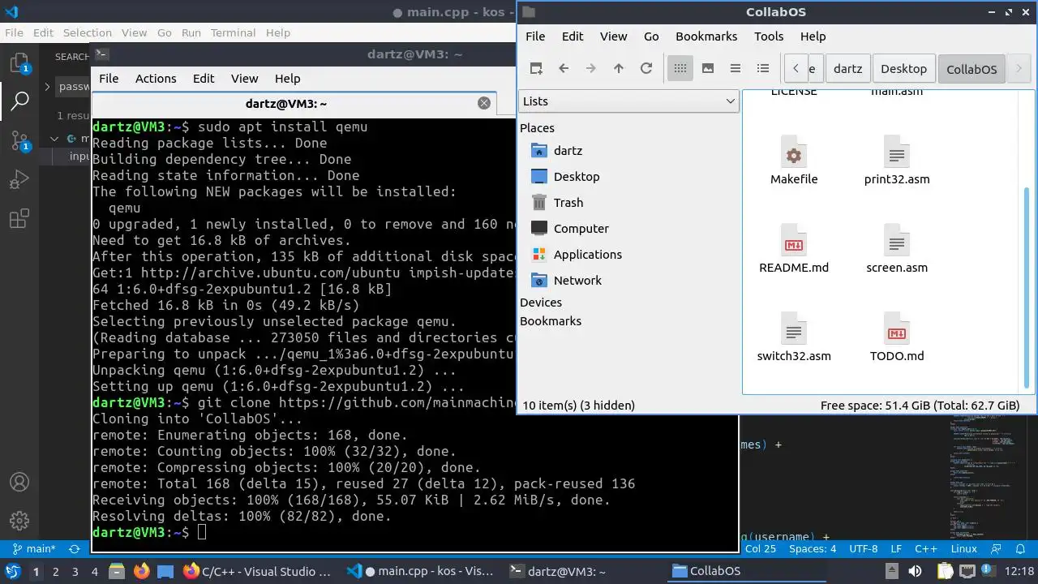Viewport: 1038px width, 584px height.
Task: Change indentation via Spaces: 4 status item
Action: coord(813,549)
